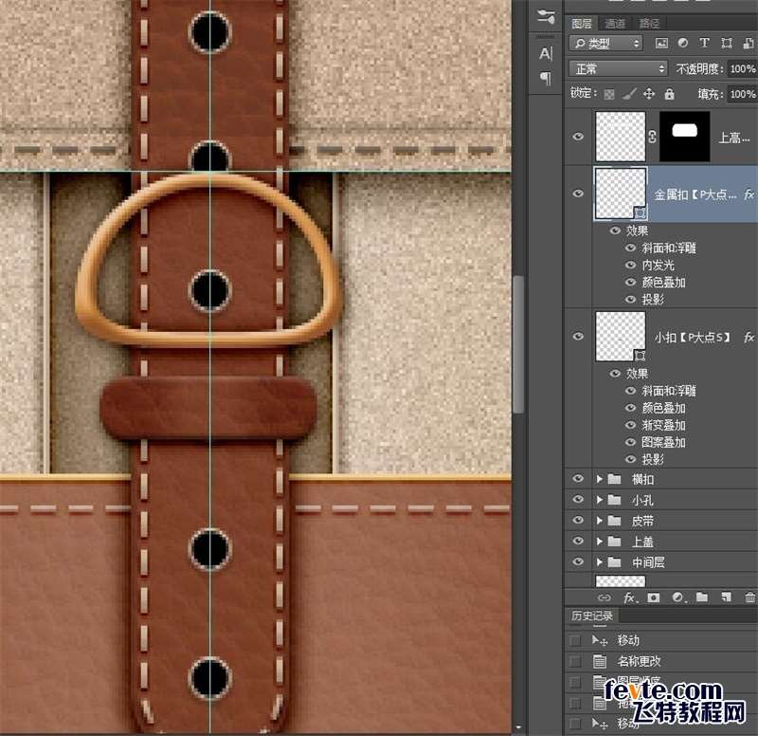Filter layers by smart objects
Screen dimensions: 758x736
[749, 43]
